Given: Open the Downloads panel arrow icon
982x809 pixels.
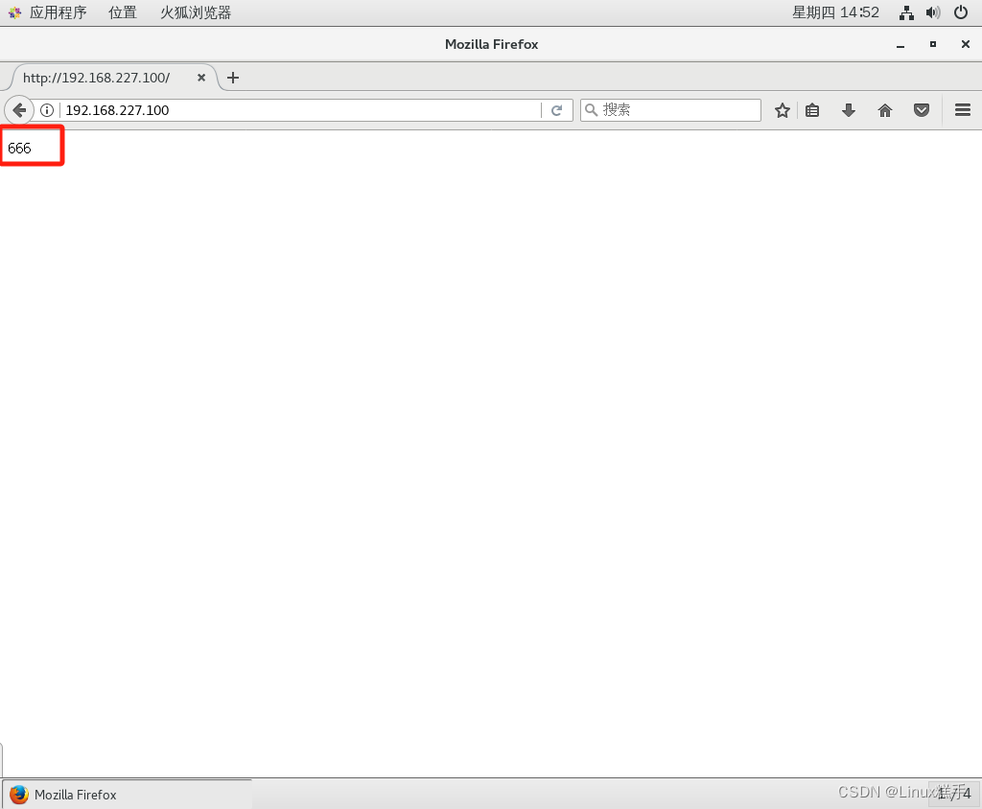Looking at the screenshot, I should (x=848, y=109).
